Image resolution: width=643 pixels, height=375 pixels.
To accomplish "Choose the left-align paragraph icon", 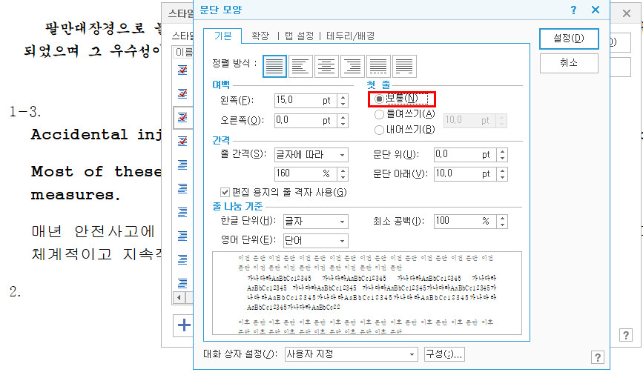I will pyautogui.click(x=301, y=65).
